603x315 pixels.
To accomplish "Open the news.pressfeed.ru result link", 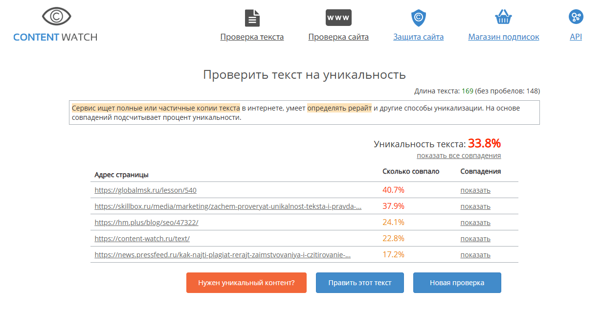I will coord(223,255).
